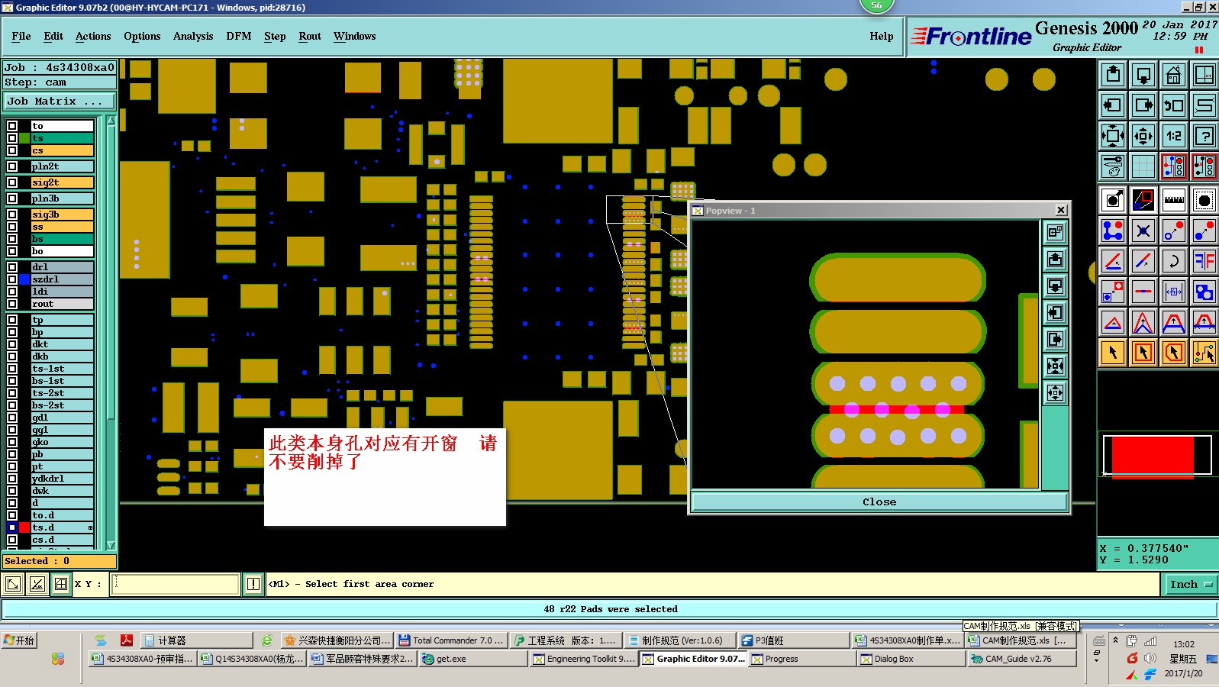Select the net selection arrow tool
The image size is (1219, 687).
pos(1204,353)
